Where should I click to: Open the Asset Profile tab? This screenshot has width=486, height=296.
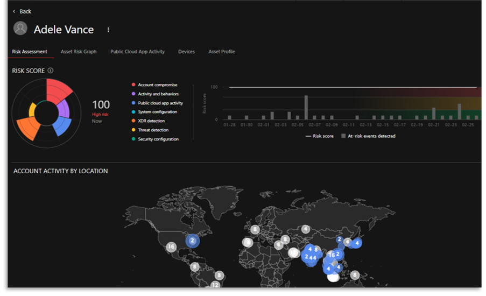222,52
